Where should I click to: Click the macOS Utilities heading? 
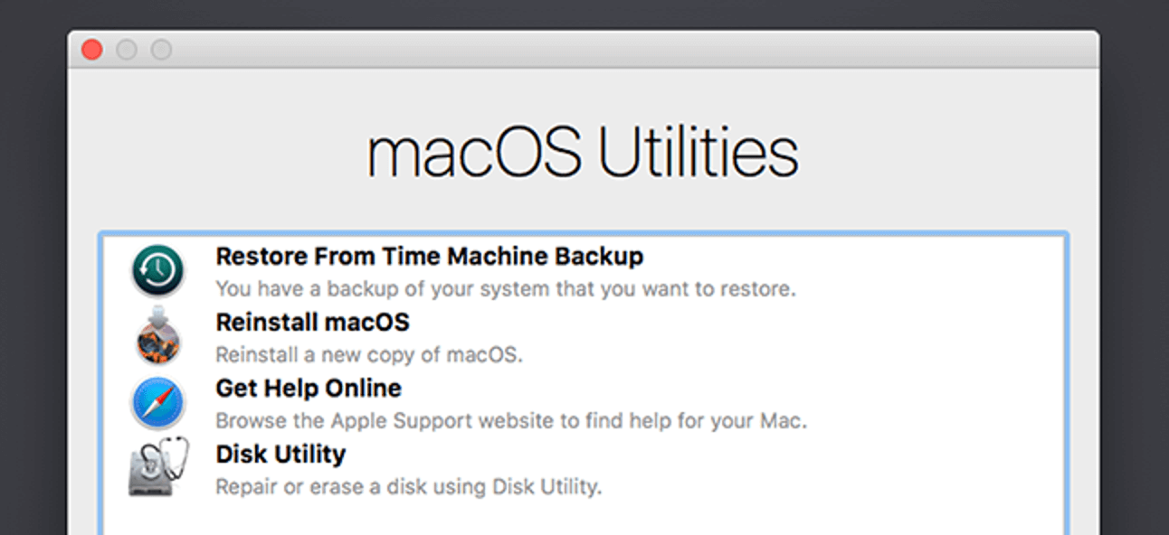pos(583,154)
